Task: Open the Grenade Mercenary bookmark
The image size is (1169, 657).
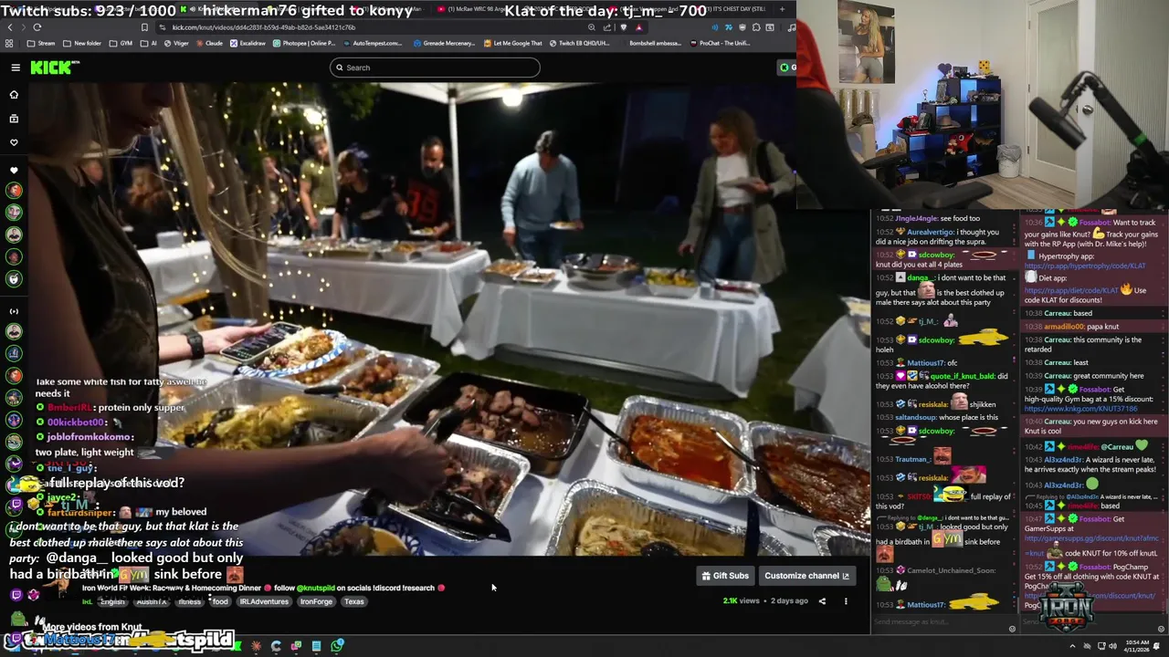Action: click(444, 43)
